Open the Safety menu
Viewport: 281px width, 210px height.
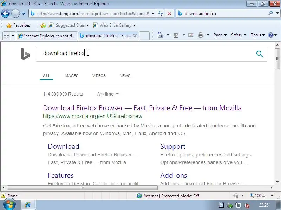click(238, 35)
